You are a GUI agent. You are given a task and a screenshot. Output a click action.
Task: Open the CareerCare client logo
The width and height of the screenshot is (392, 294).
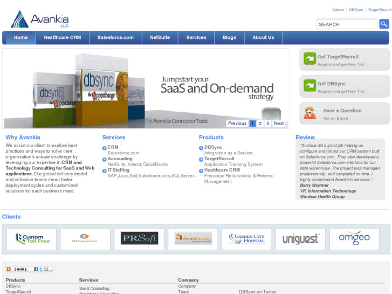pos(85,239)
